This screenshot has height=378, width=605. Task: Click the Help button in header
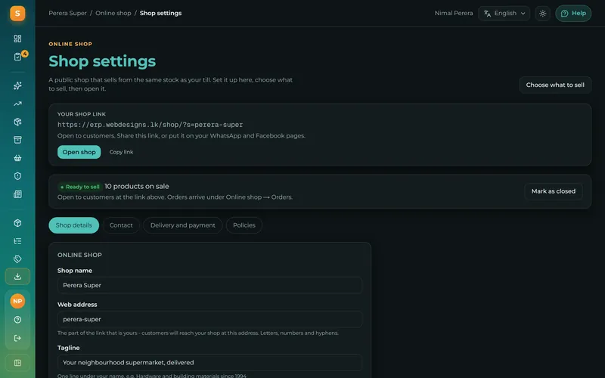(x=573, y=14)
